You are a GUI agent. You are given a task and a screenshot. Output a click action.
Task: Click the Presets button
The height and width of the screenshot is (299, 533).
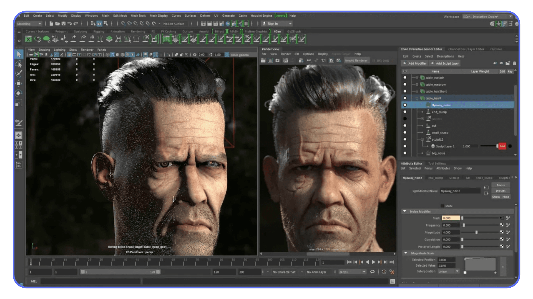[501, 191]
